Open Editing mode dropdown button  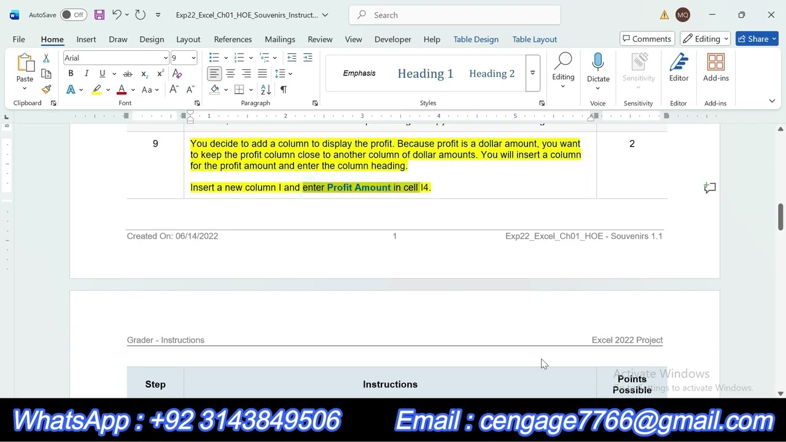click(705, 39)
